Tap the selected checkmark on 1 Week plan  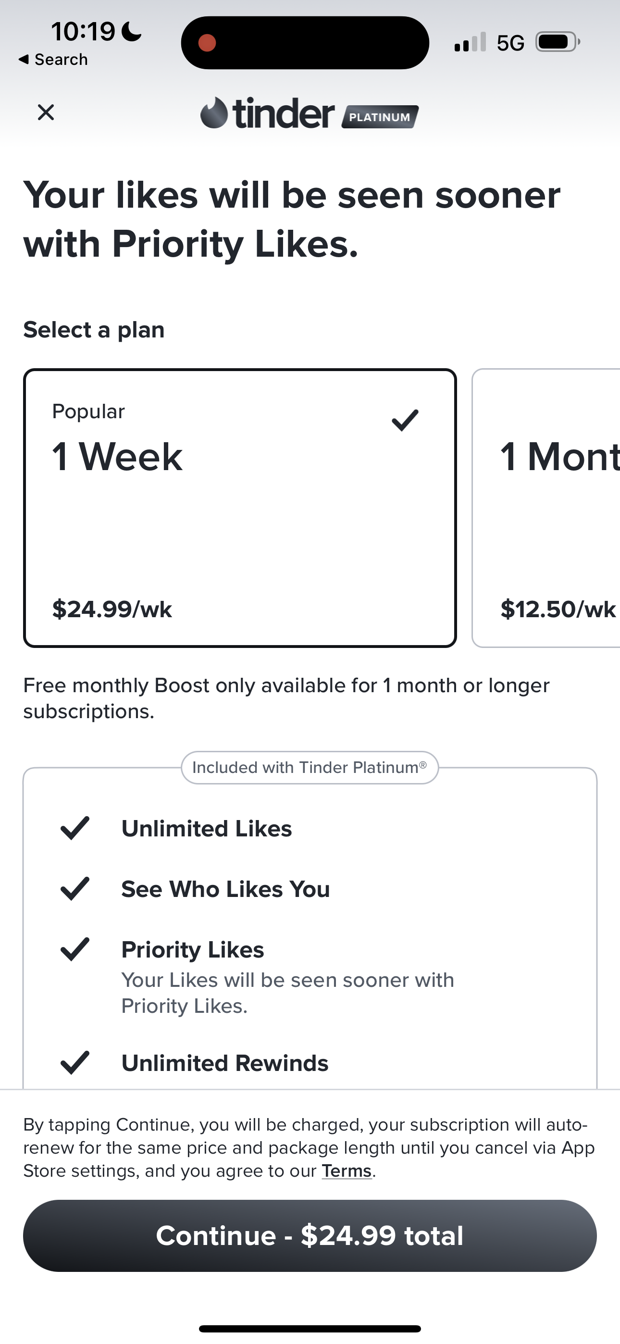pos(405,421)
